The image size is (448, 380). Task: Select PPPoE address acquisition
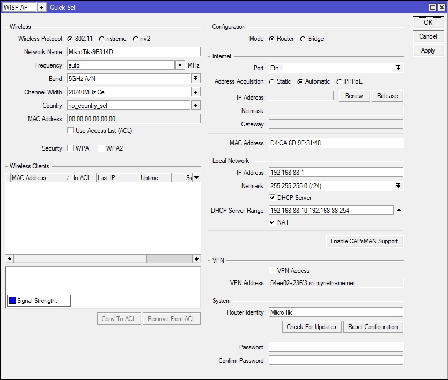tap(339, 81)
